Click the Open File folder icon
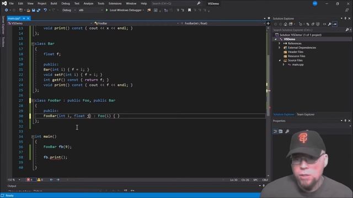 pyautogui.click(x=28, y=10)
